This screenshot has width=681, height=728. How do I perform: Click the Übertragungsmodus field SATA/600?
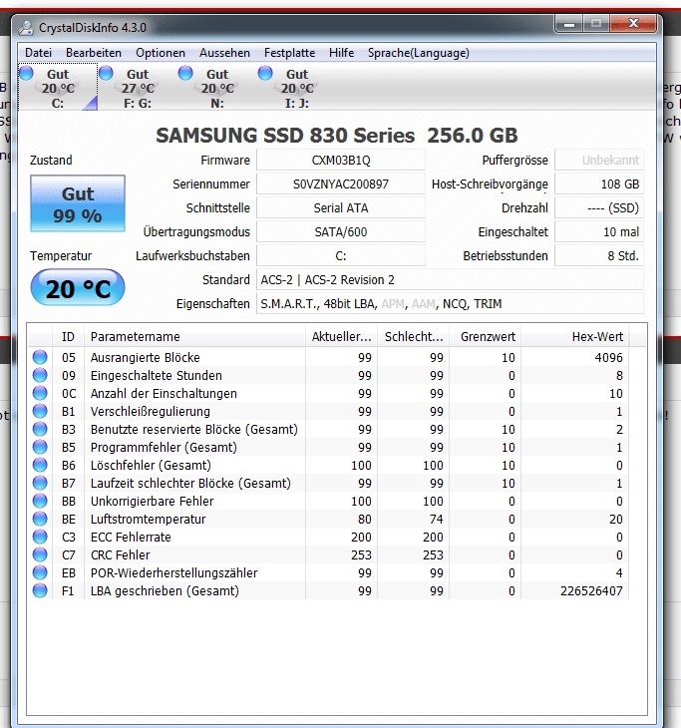(341, 232)
